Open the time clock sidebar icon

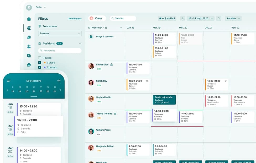(29, 37)
